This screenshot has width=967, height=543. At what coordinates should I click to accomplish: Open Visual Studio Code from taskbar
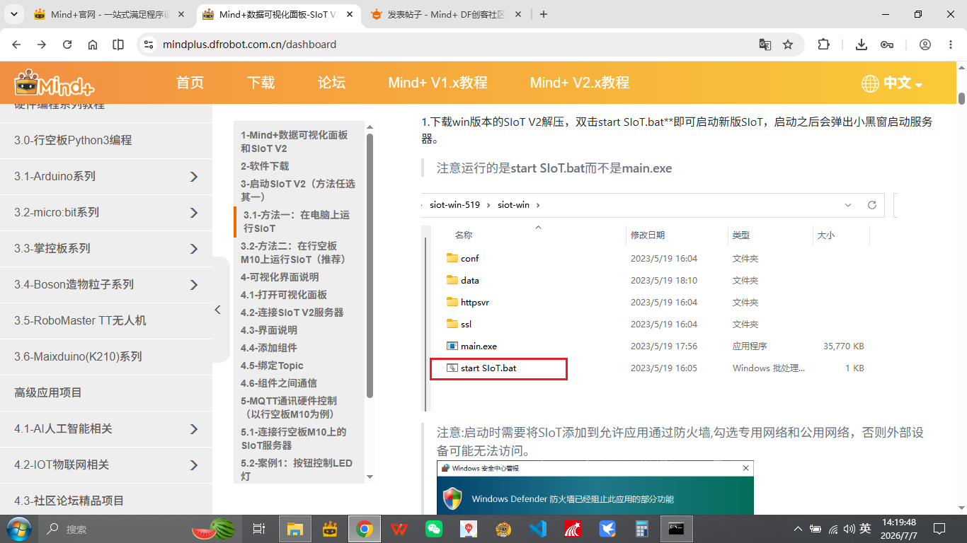pyautogui.click(x=538, y=529)
